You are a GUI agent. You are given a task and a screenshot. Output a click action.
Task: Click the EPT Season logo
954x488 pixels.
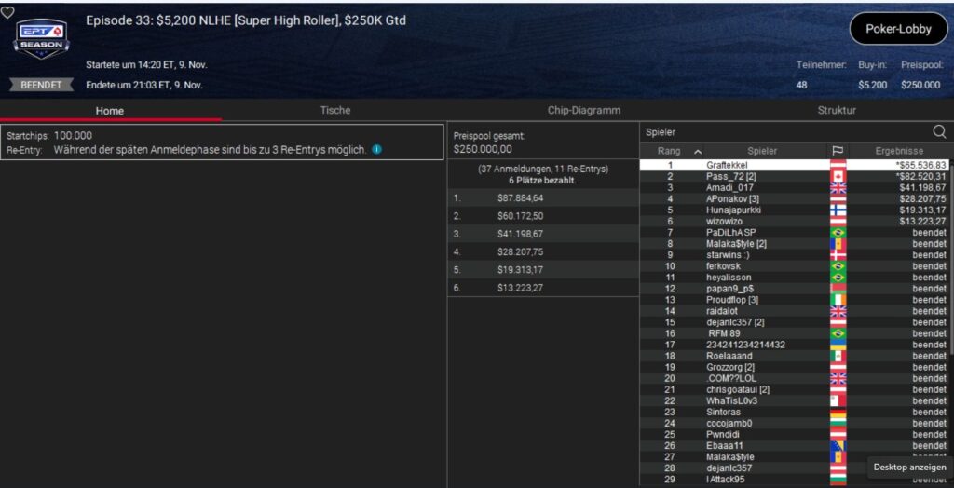(41, 40)
